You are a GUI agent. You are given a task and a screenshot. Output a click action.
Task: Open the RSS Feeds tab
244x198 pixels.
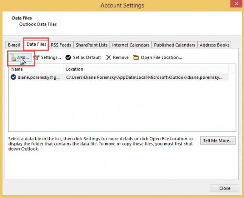pos(61,45)
